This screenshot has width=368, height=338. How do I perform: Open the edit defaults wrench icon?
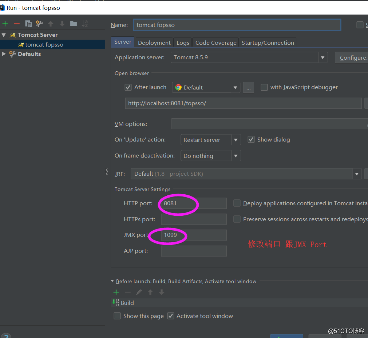(x=39, y=24)
